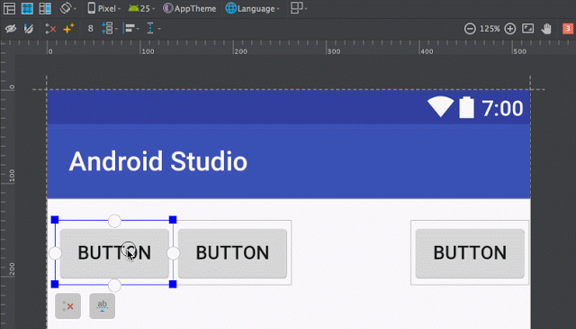The height and width of the screenshot is (329, 576).
Task: Delete constraints button below selected BUTTON
Action: tap(68, 306)
